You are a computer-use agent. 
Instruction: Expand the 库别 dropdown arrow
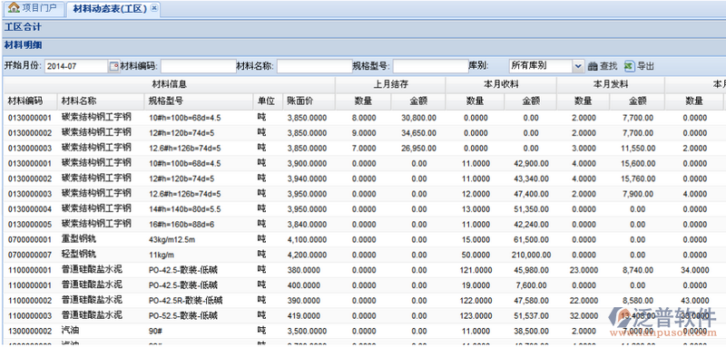[578, 66]
